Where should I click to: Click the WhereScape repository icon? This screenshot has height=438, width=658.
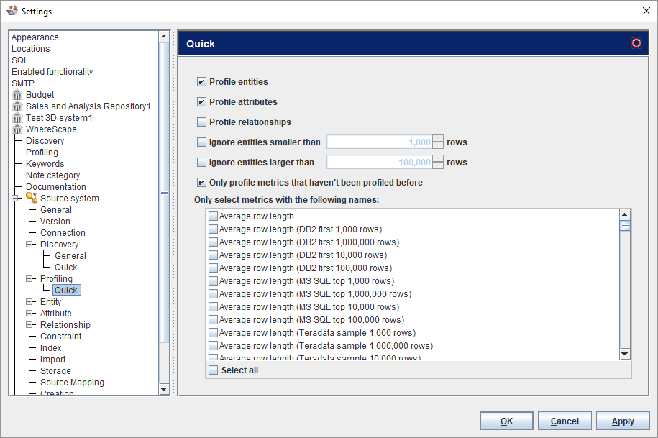pyautogui.click(x=17, y=129)
